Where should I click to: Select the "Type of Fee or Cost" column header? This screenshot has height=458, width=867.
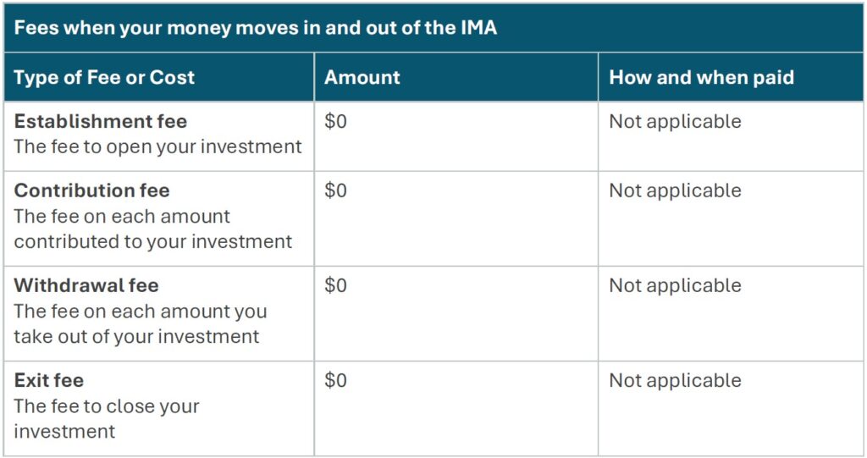pos(104,78)
